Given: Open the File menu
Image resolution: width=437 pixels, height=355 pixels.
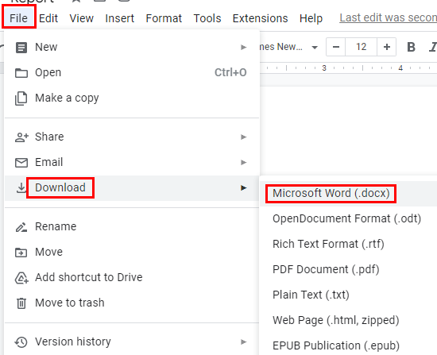Looking at the screenshot, I should pos(19,18).
